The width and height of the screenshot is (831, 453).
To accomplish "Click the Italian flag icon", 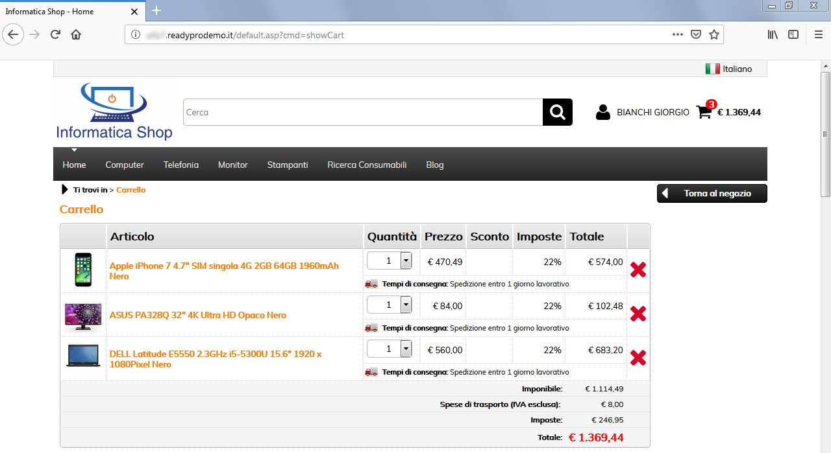I will 712,69.
